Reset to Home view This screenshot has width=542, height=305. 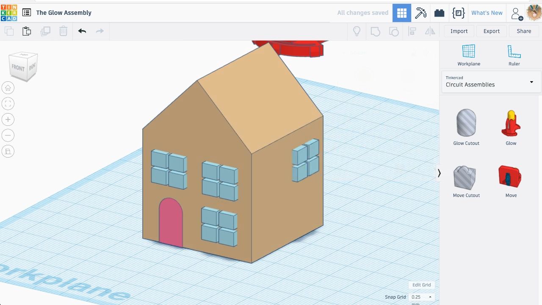point(8,88)
